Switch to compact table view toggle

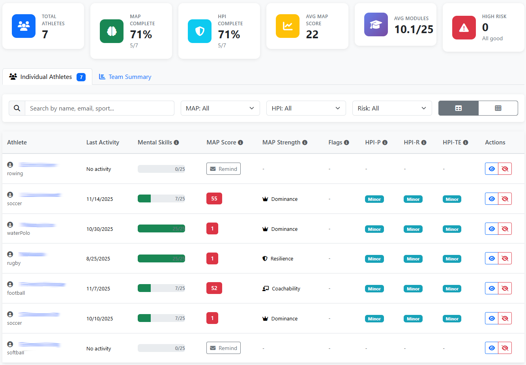498,108
